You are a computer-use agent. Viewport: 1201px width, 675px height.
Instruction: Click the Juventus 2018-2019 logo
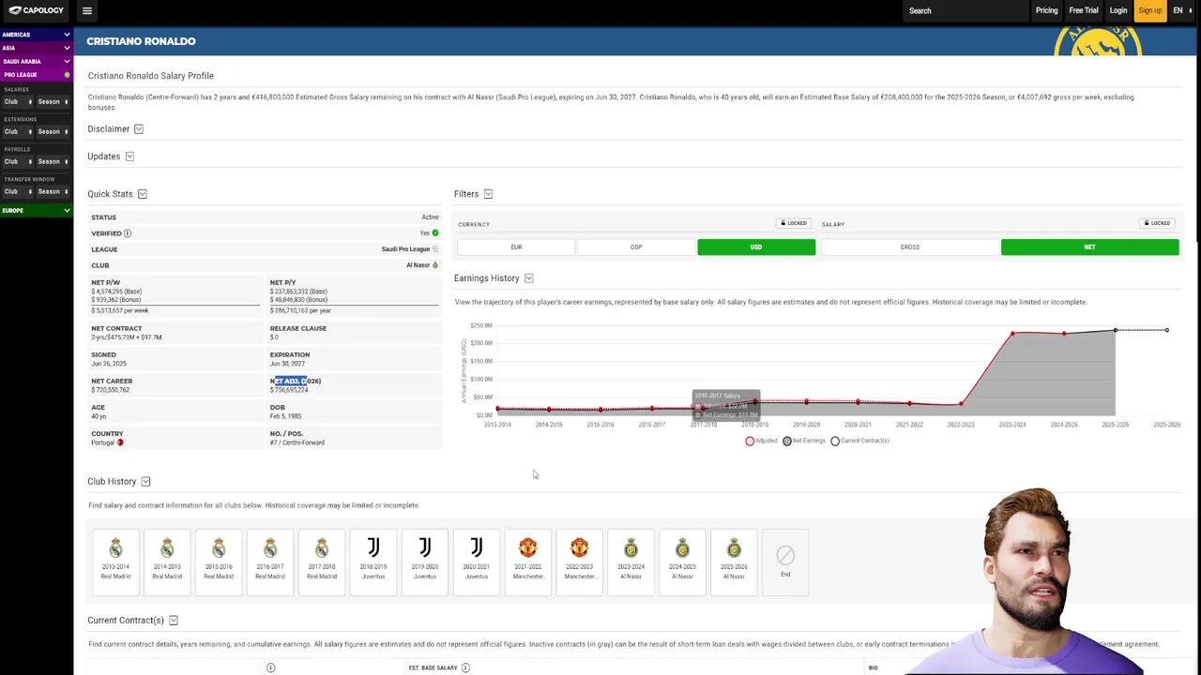(x=373, y=547)
